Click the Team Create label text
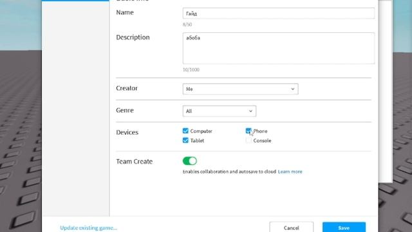The width and height of the screenshot is (412, 232). pyautogui.click(x=135, y=162)
